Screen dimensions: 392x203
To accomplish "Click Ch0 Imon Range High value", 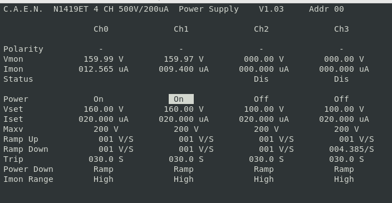I will [x=104, y=180].
